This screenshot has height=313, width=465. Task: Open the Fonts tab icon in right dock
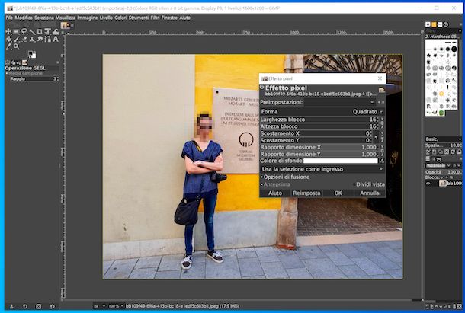pos(440,24)
